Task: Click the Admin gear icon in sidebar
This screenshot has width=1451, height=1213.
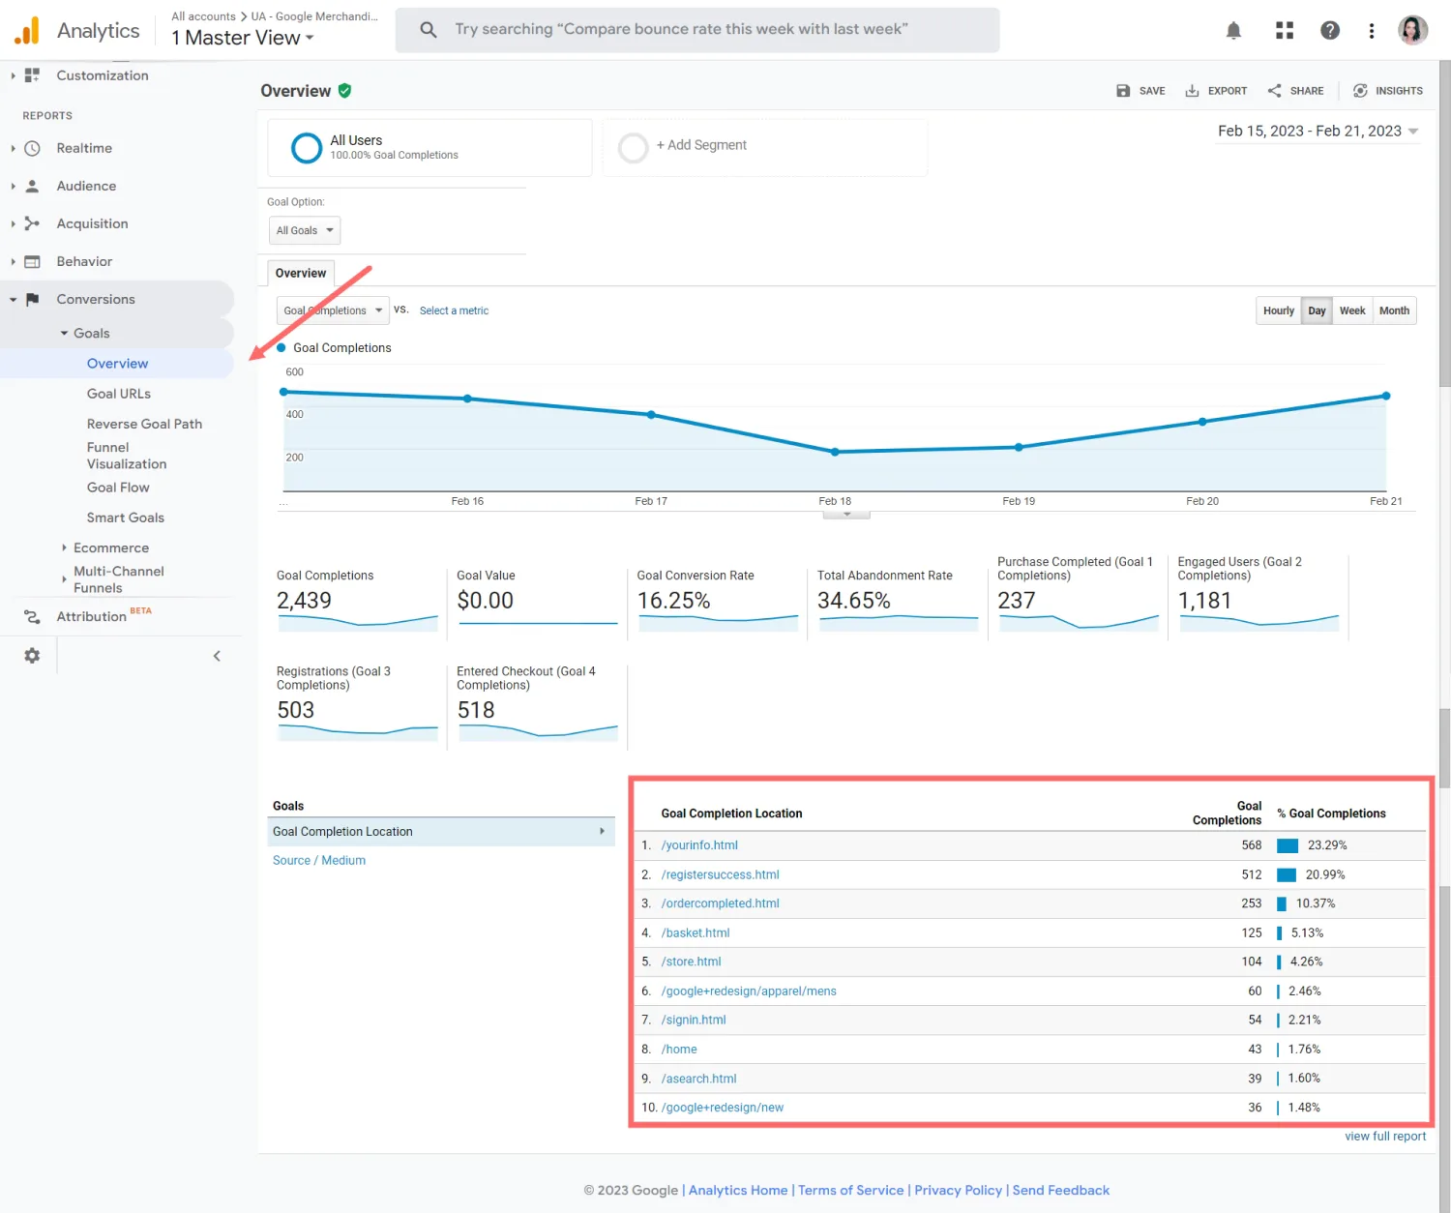Action: (x=32, y=656)
